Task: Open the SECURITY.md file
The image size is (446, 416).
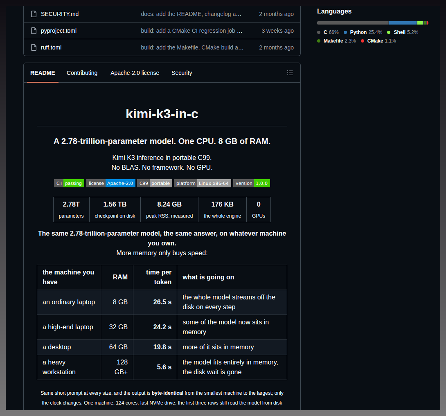Action: 60,14
